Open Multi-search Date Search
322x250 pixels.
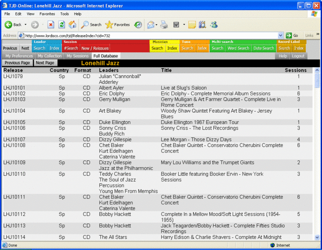[264, 48]
